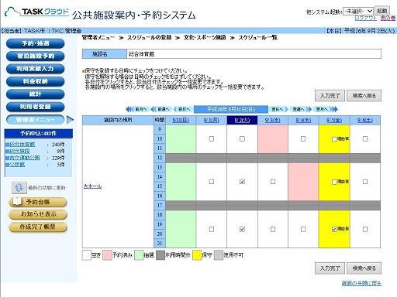Click the yellow 保守 legend swatch

[x=197, y=255]
